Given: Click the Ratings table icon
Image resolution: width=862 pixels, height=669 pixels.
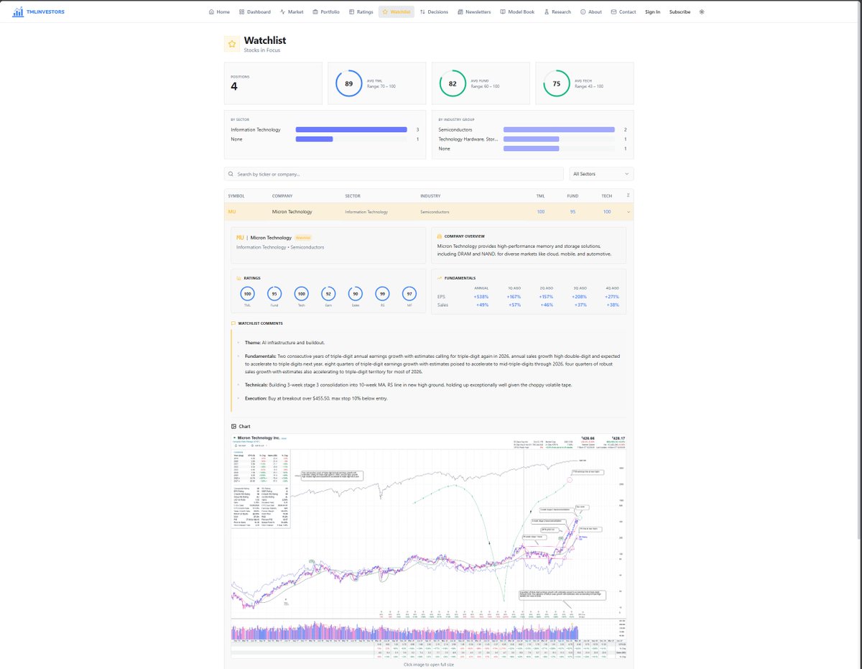Looking at the screenshot, I should tap(352, 12).
